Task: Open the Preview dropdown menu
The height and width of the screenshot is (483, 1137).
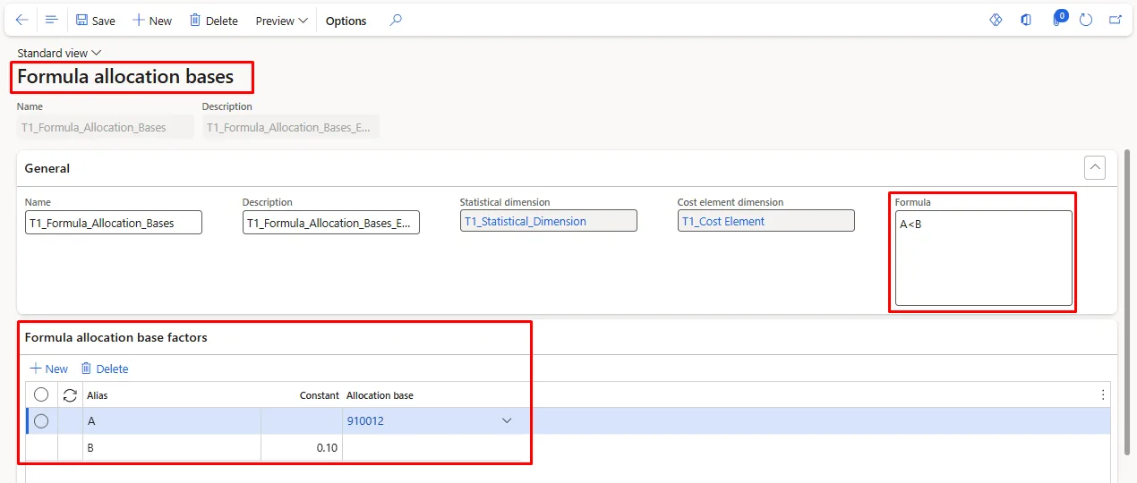Action: tap(281, 21)
